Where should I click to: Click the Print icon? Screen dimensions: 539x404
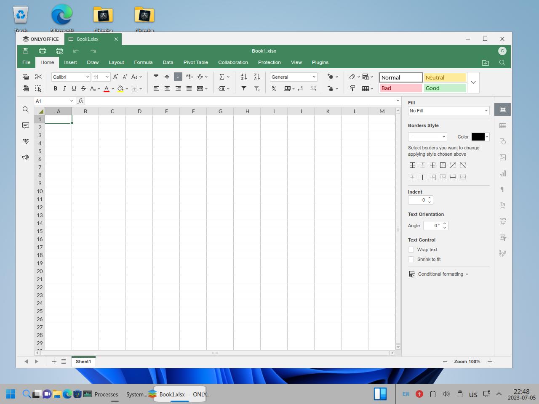43,51
